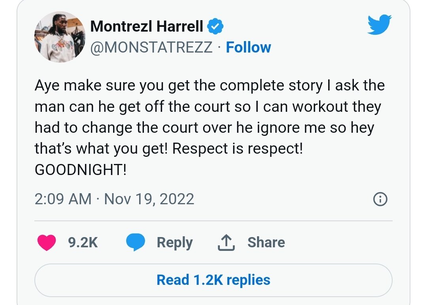Like the tweet with the heart icon
Screen dimensions: 427x305
click(47, 242)
